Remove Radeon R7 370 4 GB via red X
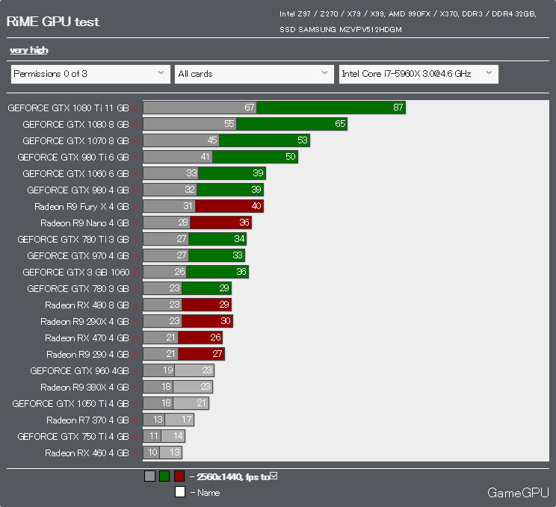Image resolution: width=556 pixels, height=507 pixels. [x=135, y=420]
